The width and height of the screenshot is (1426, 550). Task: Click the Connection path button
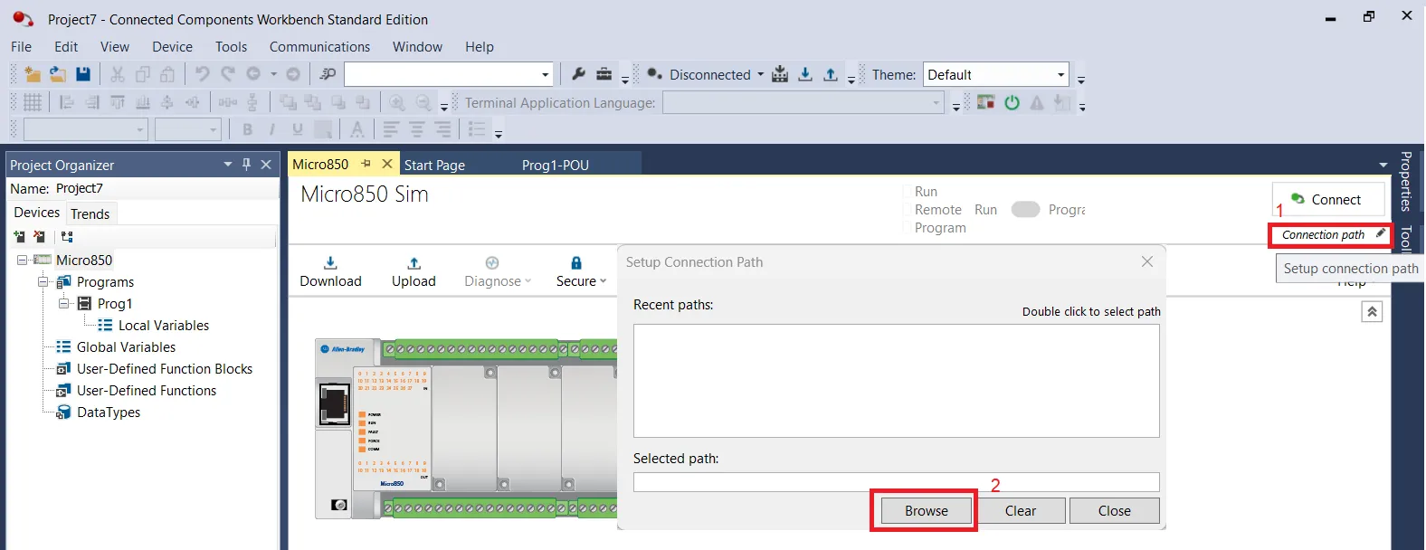pyautogui.click(x=1330, y=234)
